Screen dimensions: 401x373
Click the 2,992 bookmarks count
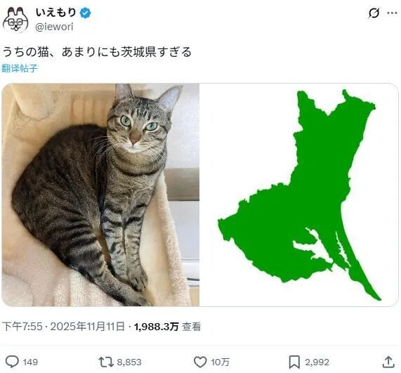(317, 362)
